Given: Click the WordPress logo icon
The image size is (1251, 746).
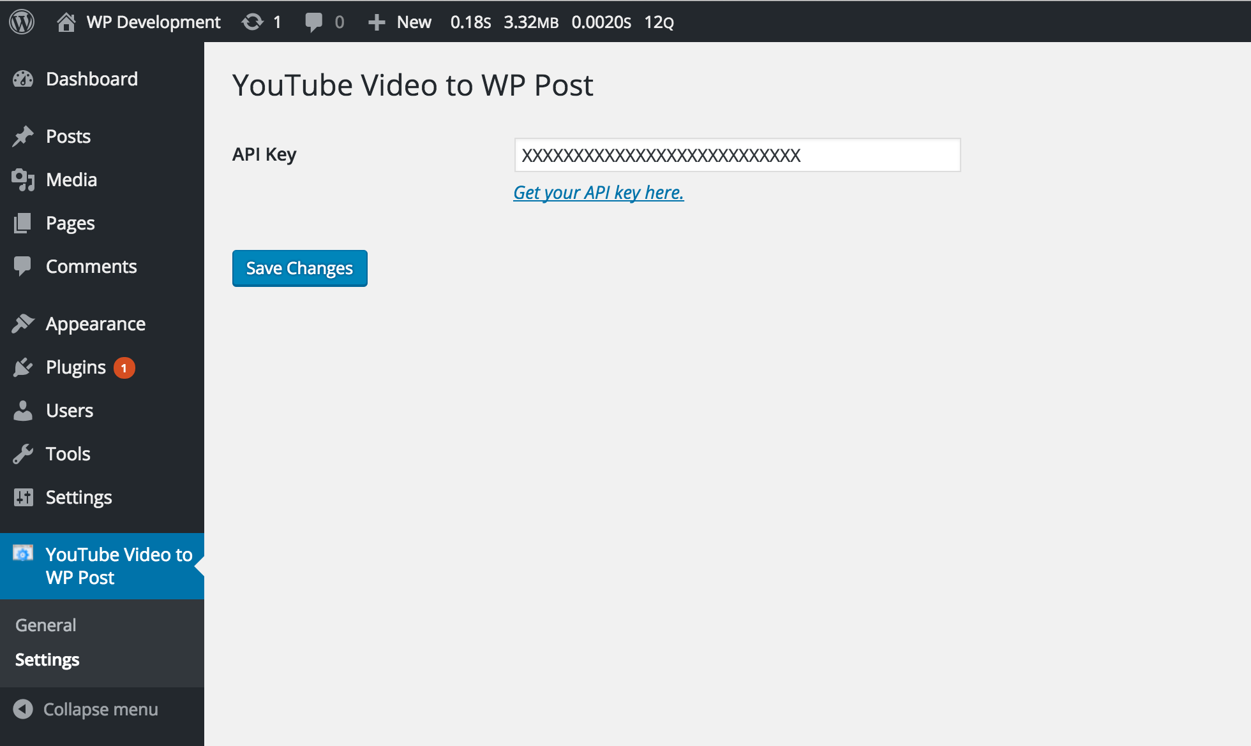Looking at the screenshot, I should [x=22, y=22].
